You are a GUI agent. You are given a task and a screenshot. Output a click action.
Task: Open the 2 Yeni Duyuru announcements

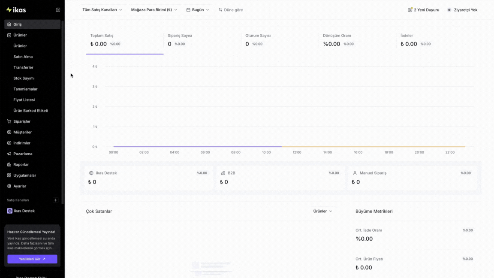(423, 10)
